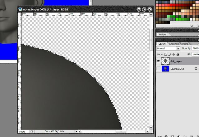This screenshot has height=137, width=199.
Task: Open the Normal blend mode dropdown
Action: [x=168, y=48]
